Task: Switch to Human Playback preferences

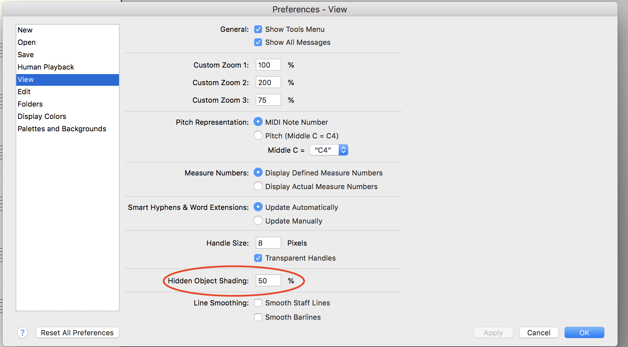Action: pyautogui.click(x=46, y=67)
